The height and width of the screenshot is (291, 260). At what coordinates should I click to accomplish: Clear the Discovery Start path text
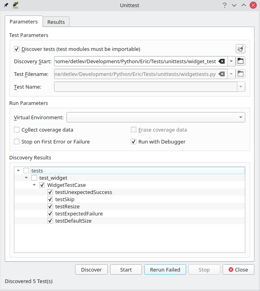click(x=221, y=61)
